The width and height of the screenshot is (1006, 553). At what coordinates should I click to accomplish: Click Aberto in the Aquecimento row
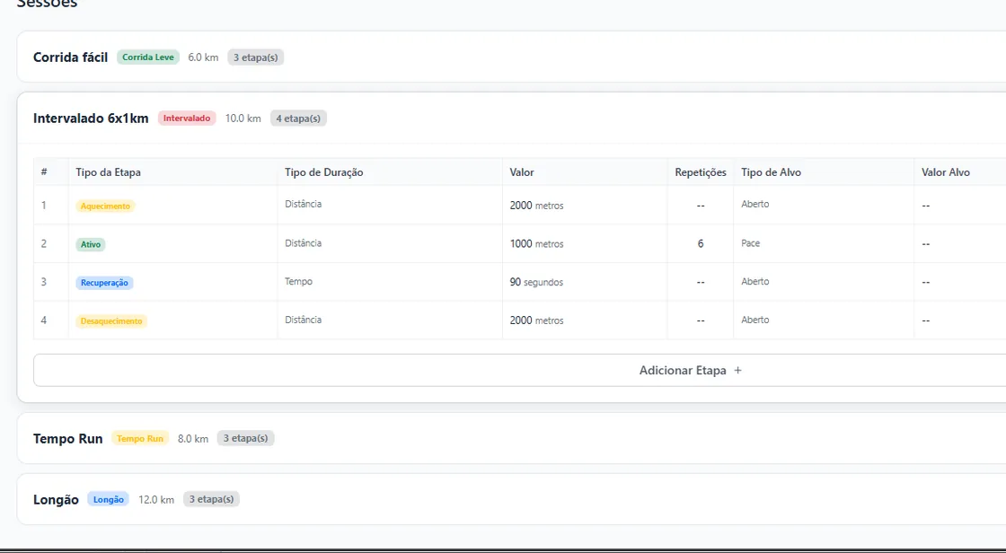point(755,204)
